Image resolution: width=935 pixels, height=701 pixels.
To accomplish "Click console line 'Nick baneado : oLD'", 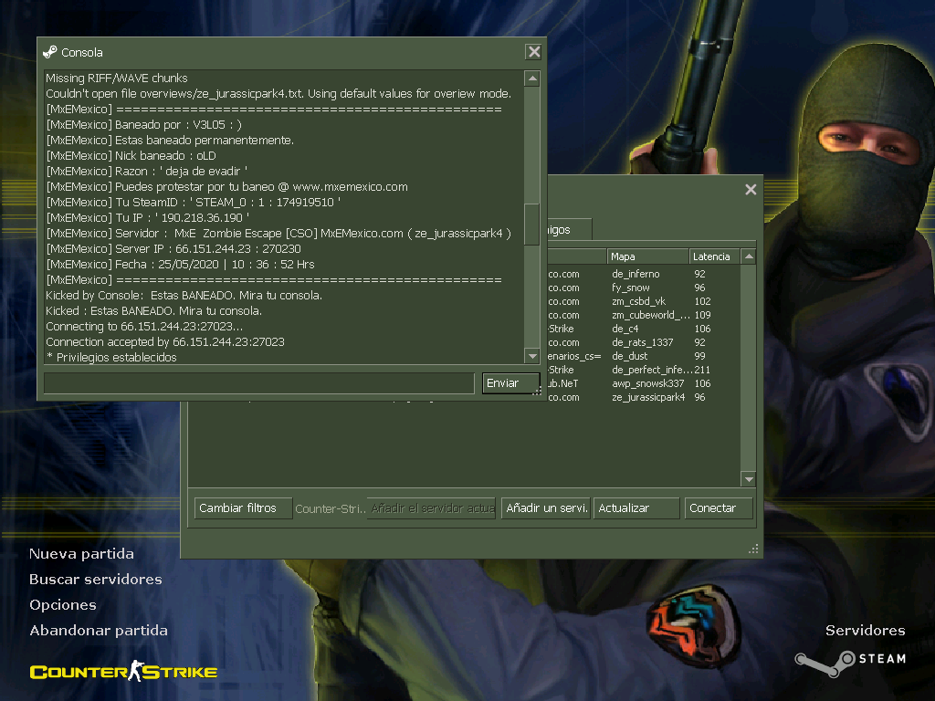I will [131, 155].
